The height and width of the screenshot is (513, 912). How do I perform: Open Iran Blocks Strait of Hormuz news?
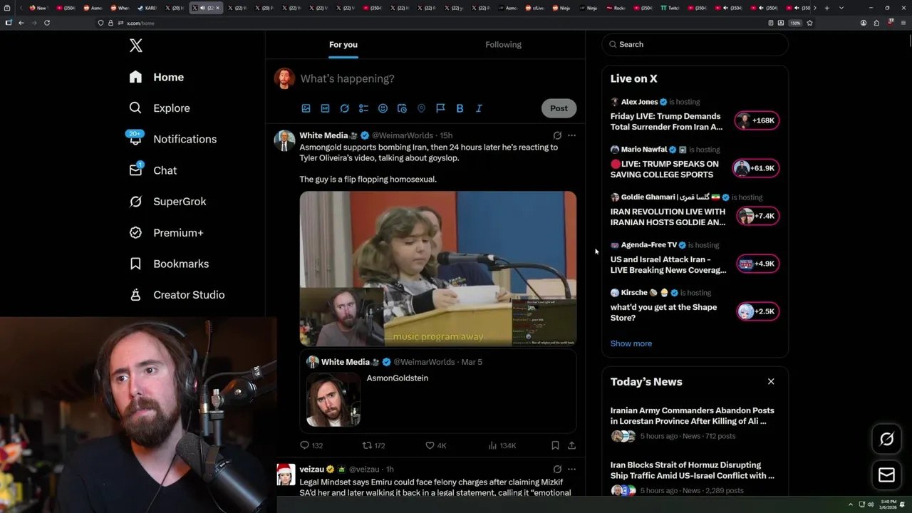pyautogui.click(x=695, y=477)
